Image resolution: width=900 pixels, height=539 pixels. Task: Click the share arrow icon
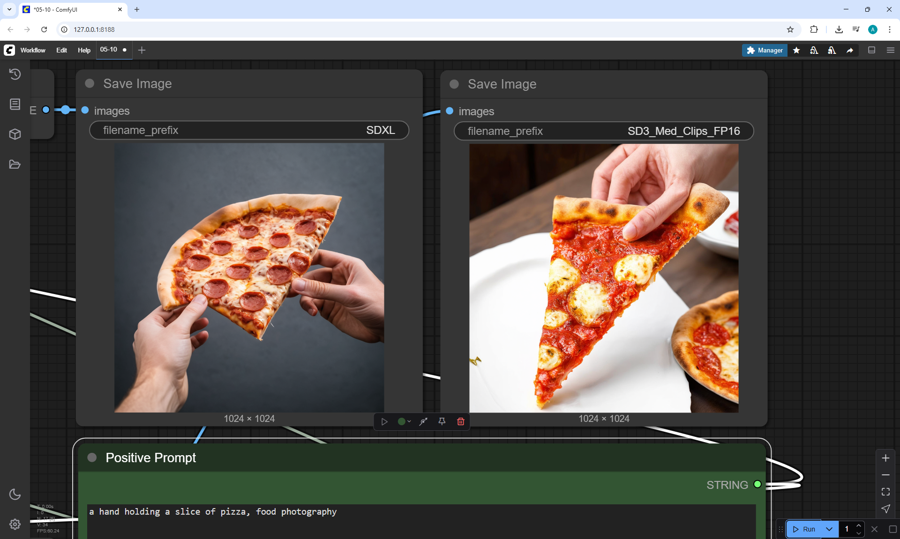[850, 50]
